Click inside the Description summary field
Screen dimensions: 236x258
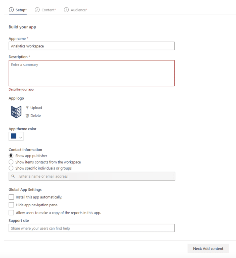(91, 72)
